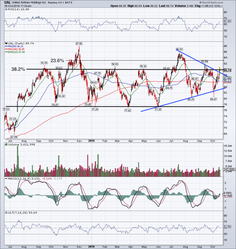Click the 23.6% Fibonacci level label
236x249 pixels.
57,61
